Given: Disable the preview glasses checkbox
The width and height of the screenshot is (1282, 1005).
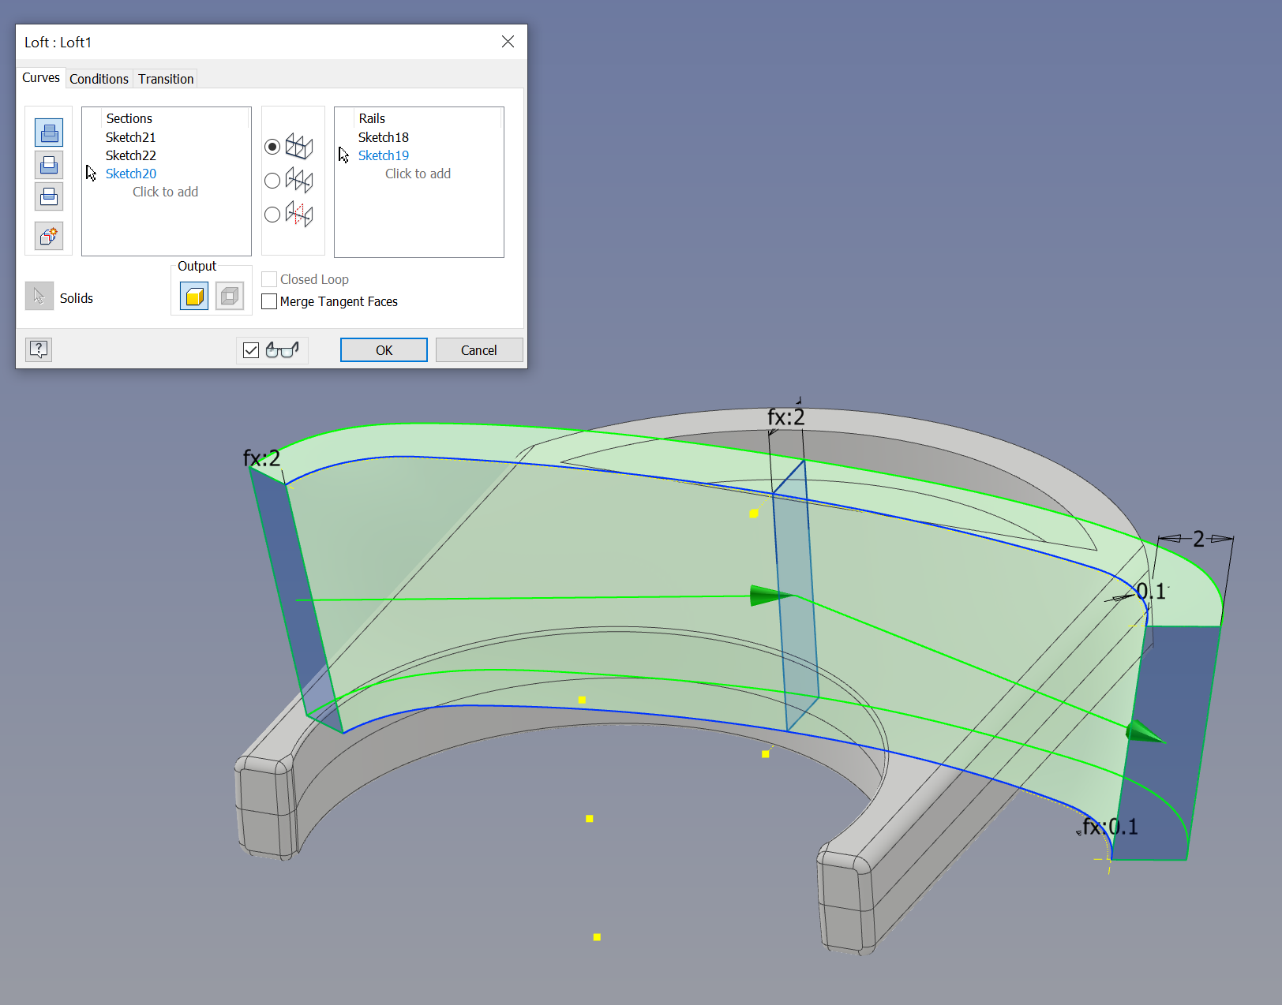Looking at the screenshot, I should 251,349.
